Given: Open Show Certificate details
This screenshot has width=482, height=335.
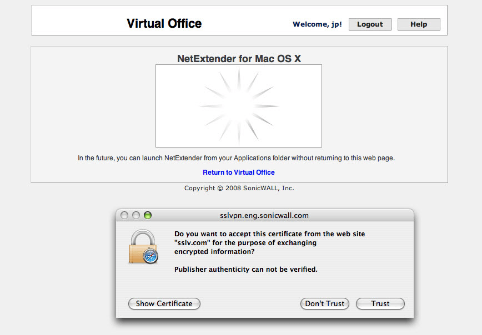Looking at the screenshot, I should coord(164,303).
